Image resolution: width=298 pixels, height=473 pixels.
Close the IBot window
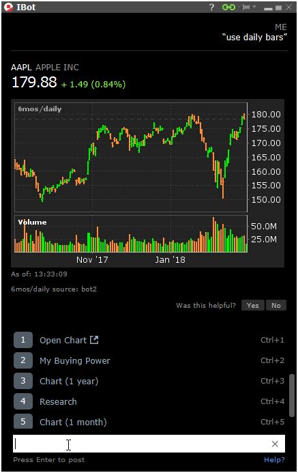[289, 8]
